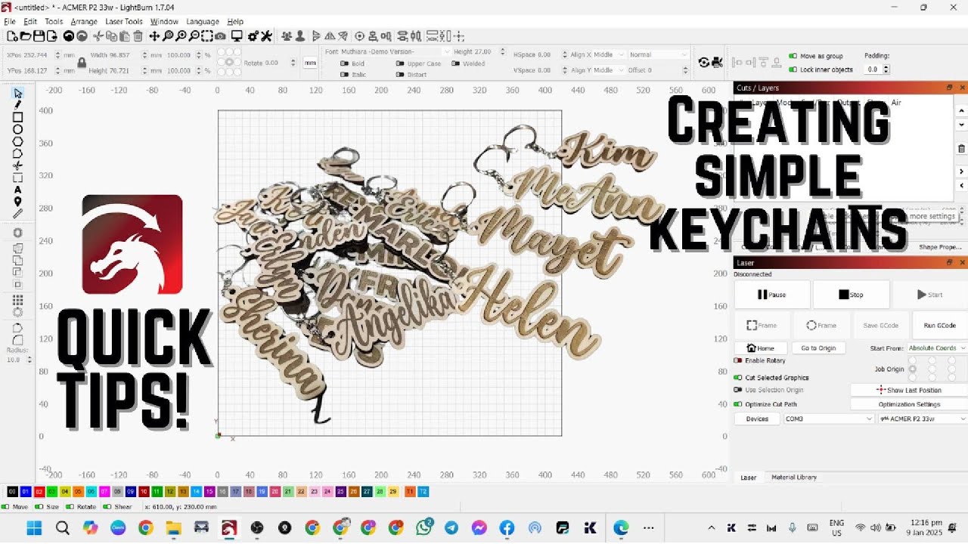
Task: Click the Stop button
Action: point(851,295)
